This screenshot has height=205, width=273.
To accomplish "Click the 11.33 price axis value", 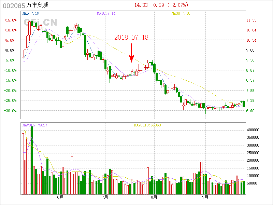I will point(251,20).
